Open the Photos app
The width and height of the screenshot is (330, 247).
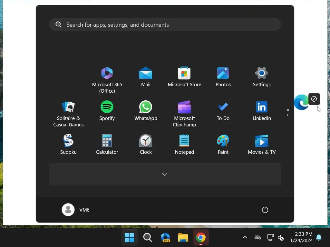(223, 77)
